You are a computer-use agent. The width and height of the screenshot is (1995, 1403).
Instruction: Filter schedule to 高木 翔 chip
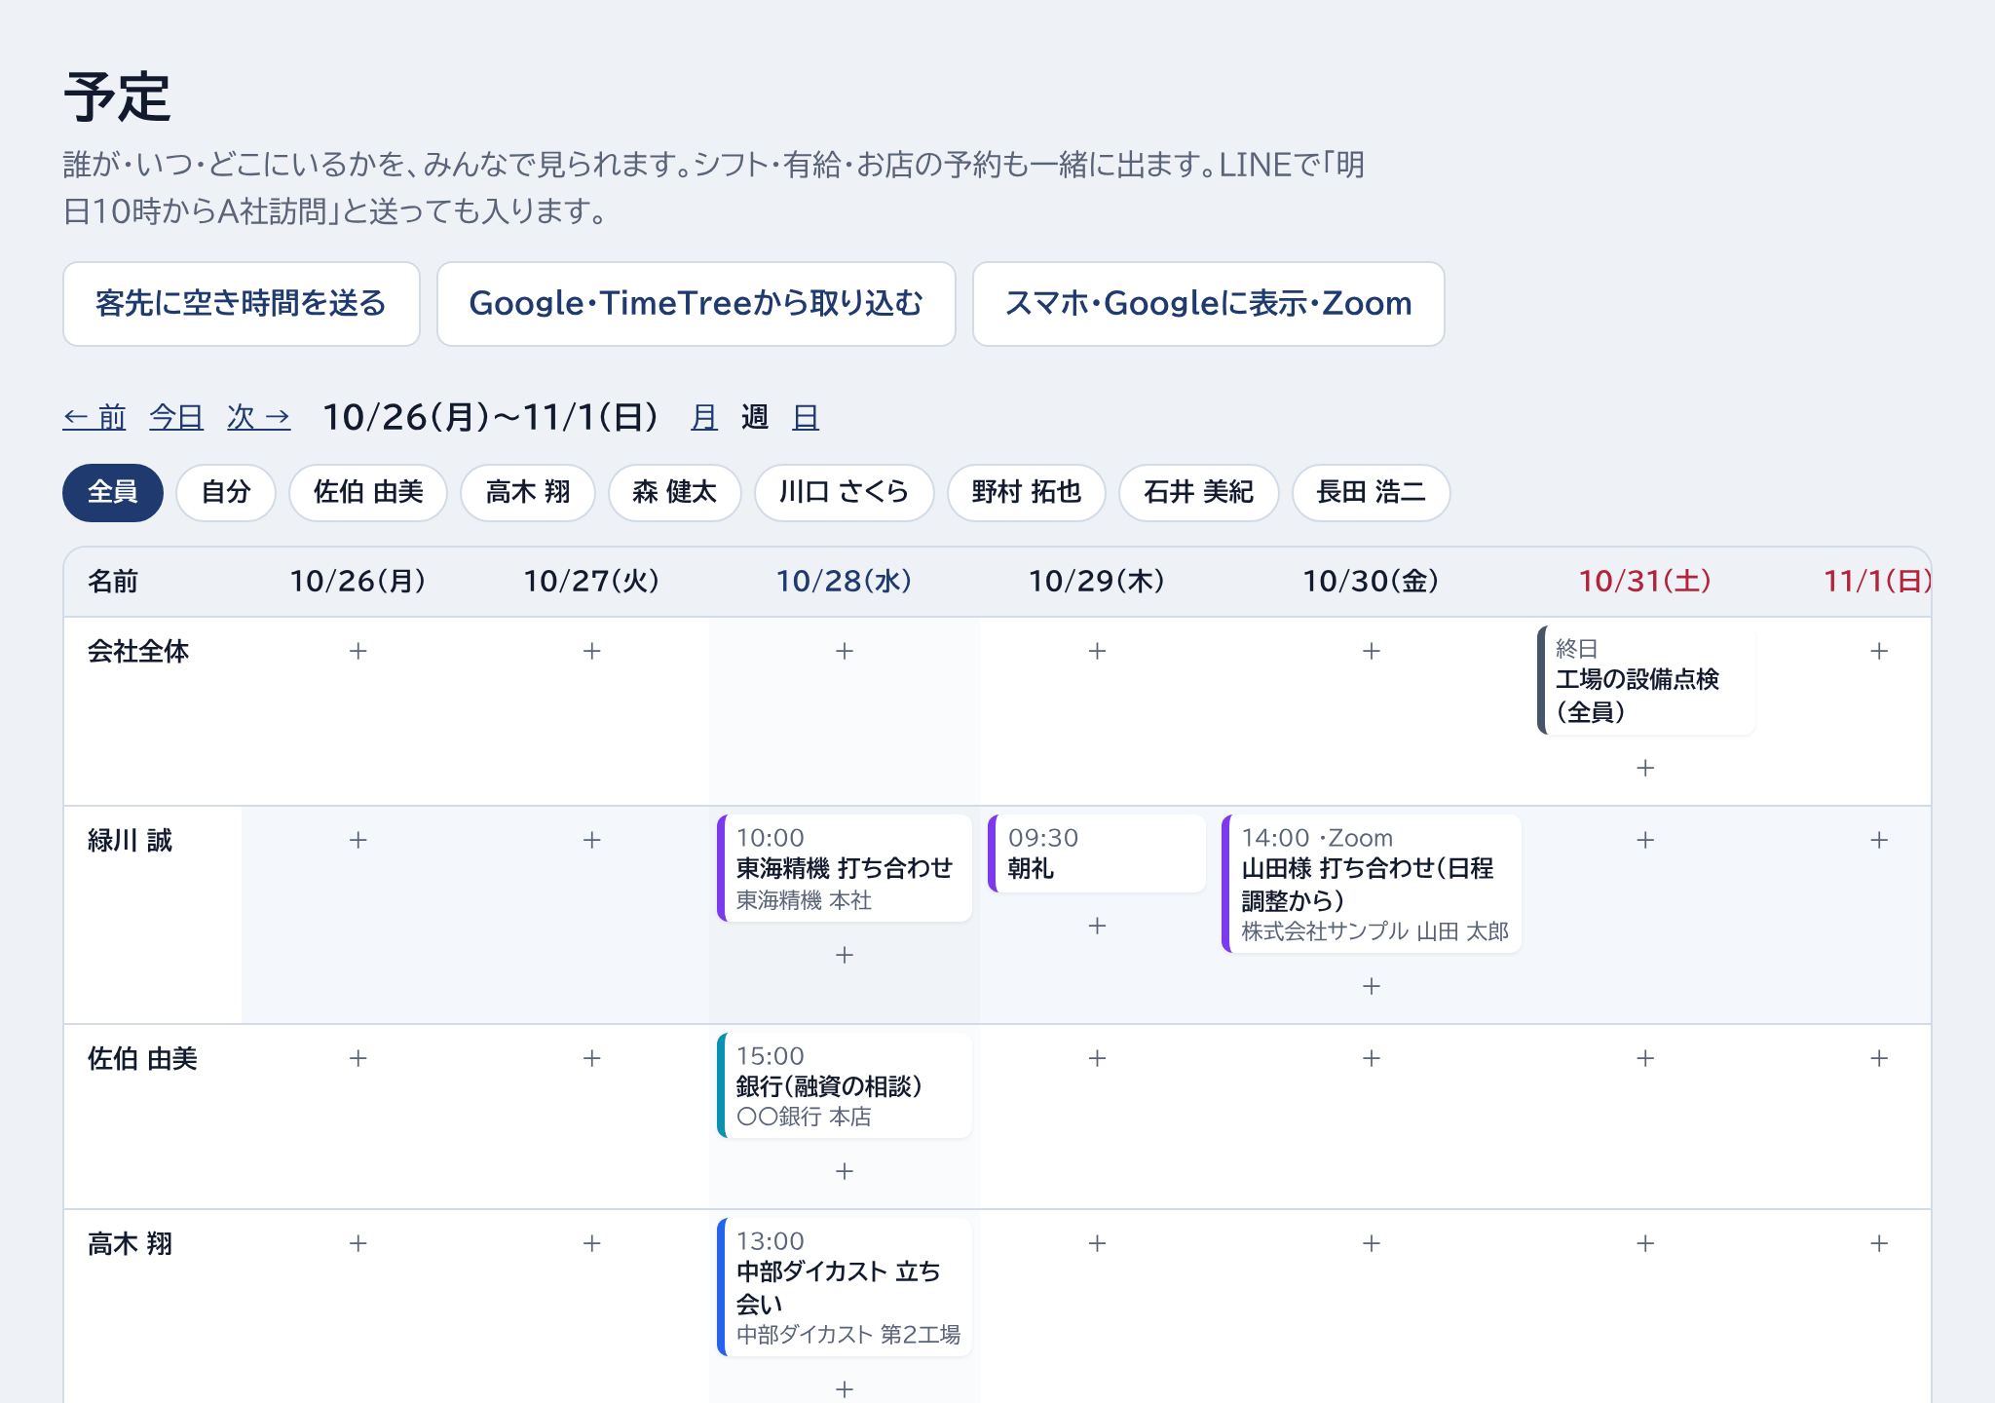click(528, 493)
